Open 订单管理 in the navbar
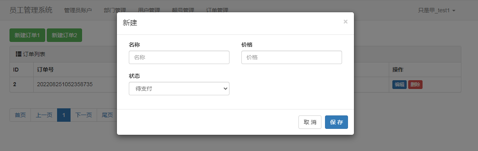Viewport: 478px width, 151px height. click(x=217, y=10)
